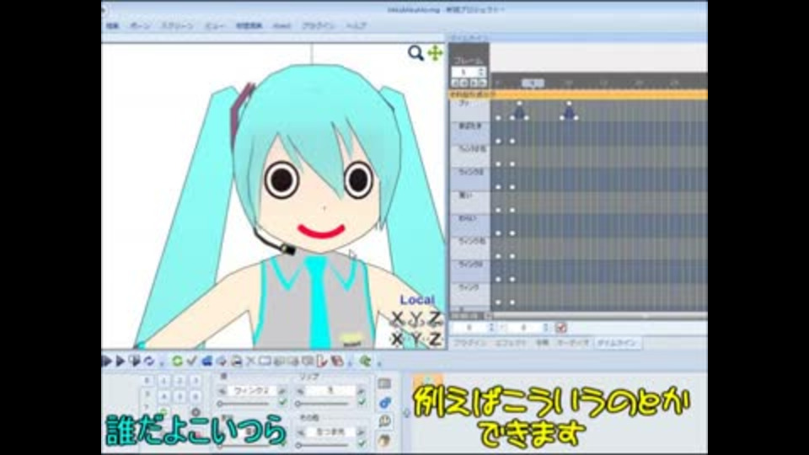Screen dimensions: 809x455
Task: Click the play-selected-range icon in toolbar
Action: coord(135,361)
